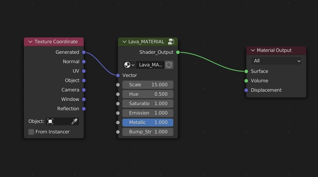Image resolution: width=318 pixels, height=177 pixels.
Task: Collapse the Texture Coordinate node
Action: [30, 42]
